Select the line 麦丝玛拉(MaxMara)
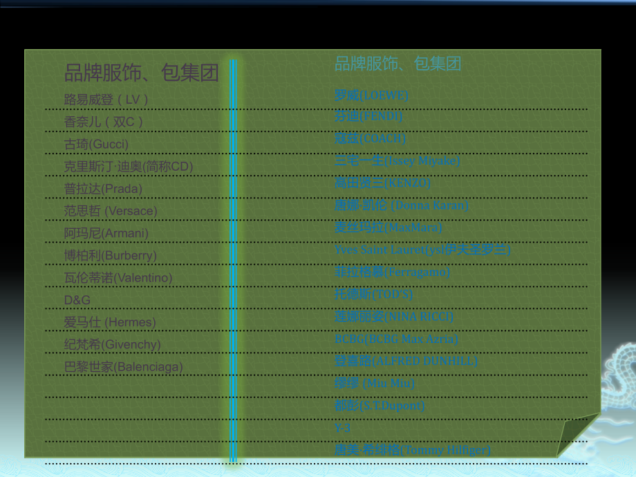 click(389, 227)
